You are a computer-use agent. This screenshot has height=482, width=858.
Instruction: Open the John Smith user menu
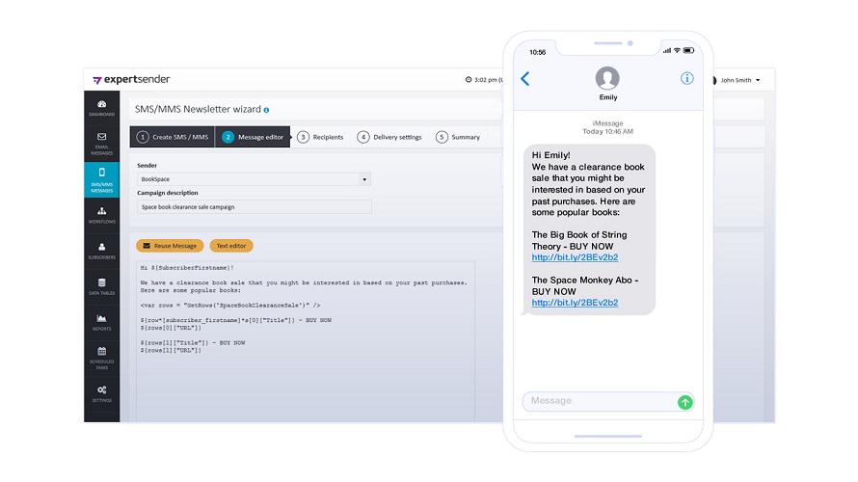point(736,80)
